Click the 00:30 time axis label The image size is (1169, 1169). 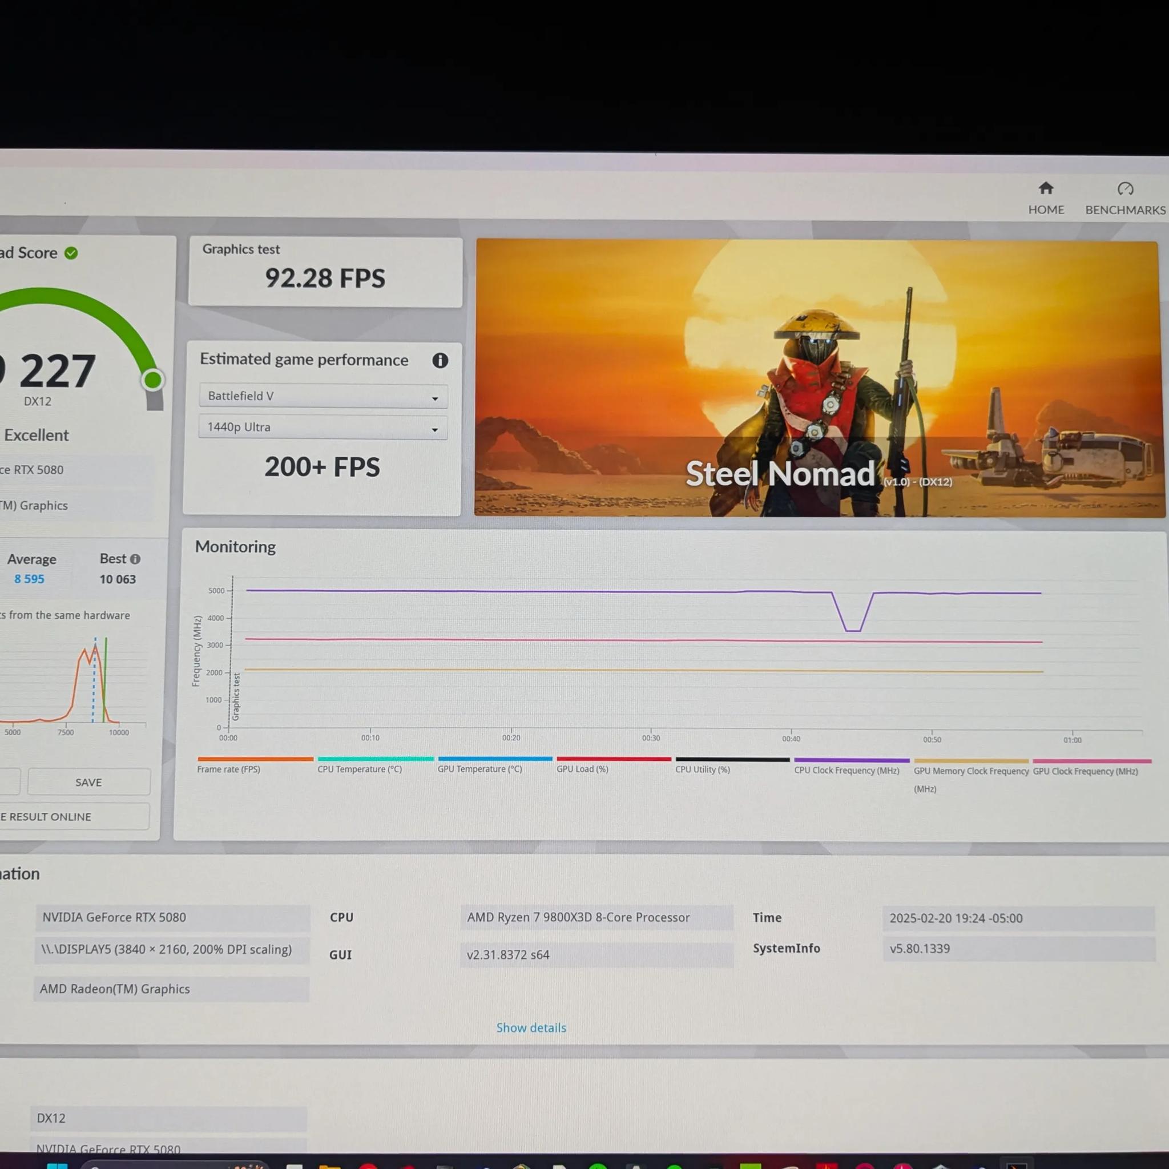pos(651,738)
